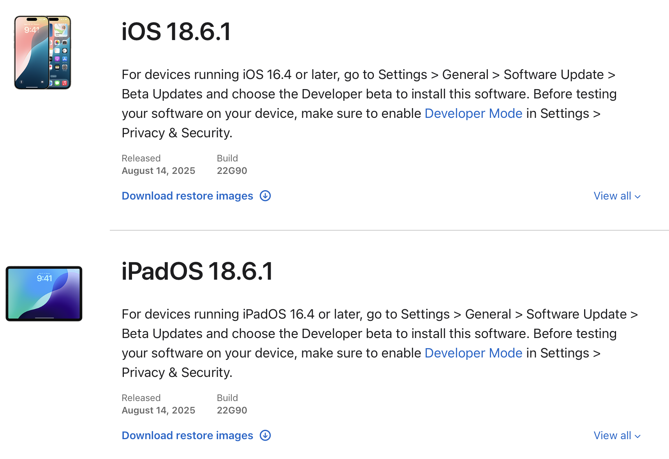Open View all for iPadOS 18.6.1
This screenshot has height=459, width=669.
612,436
